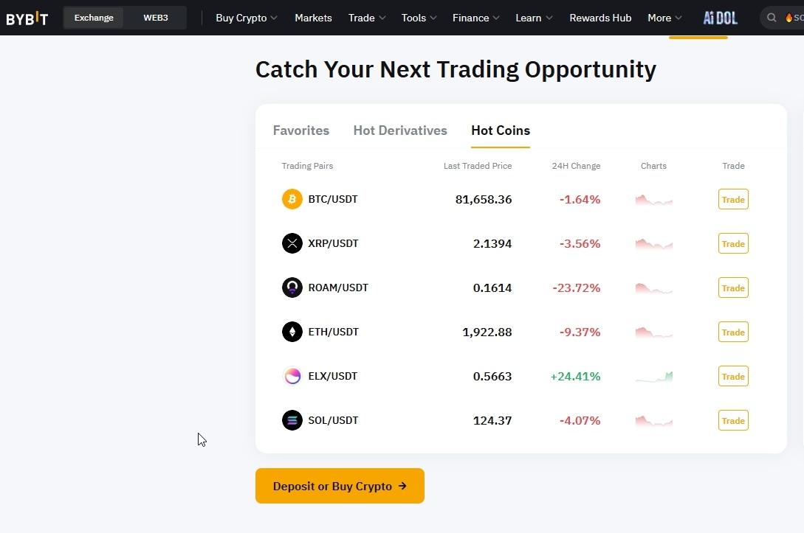Click the ROAM coin icon
804x533 pixels.
(292, 288)
